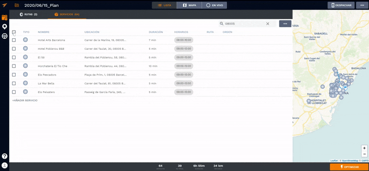Open the calendar plans icon in sidebar
This screenshot has height=171, width=369.
pos(5,18)
